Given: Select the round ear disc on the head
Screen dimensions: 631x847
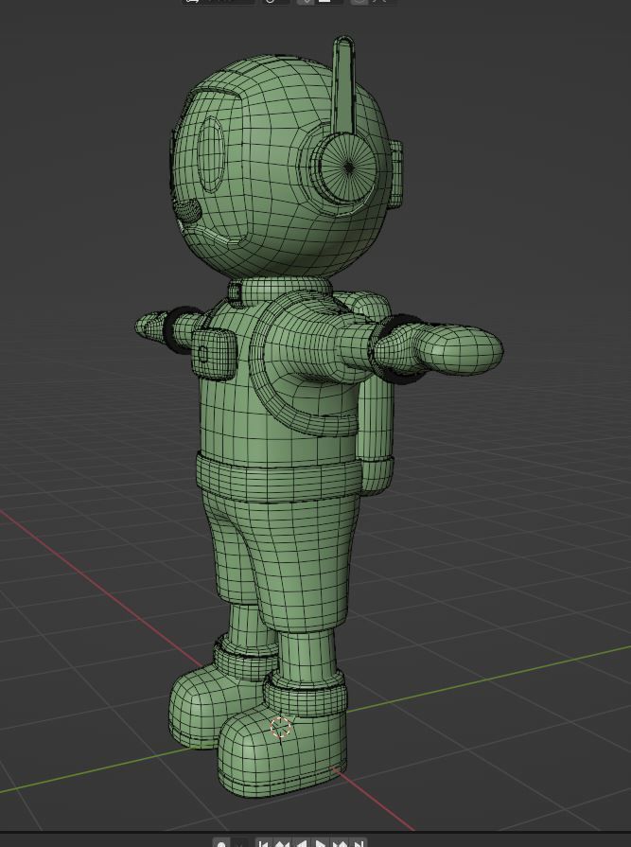Looking at the screenshot, I should click(x=348, y=168).
